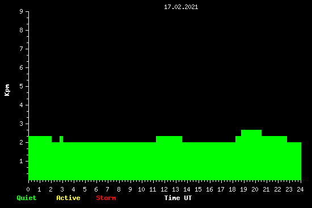Click the Active legend label
Screen dimensions: 312x208
(x=68, y=198)
